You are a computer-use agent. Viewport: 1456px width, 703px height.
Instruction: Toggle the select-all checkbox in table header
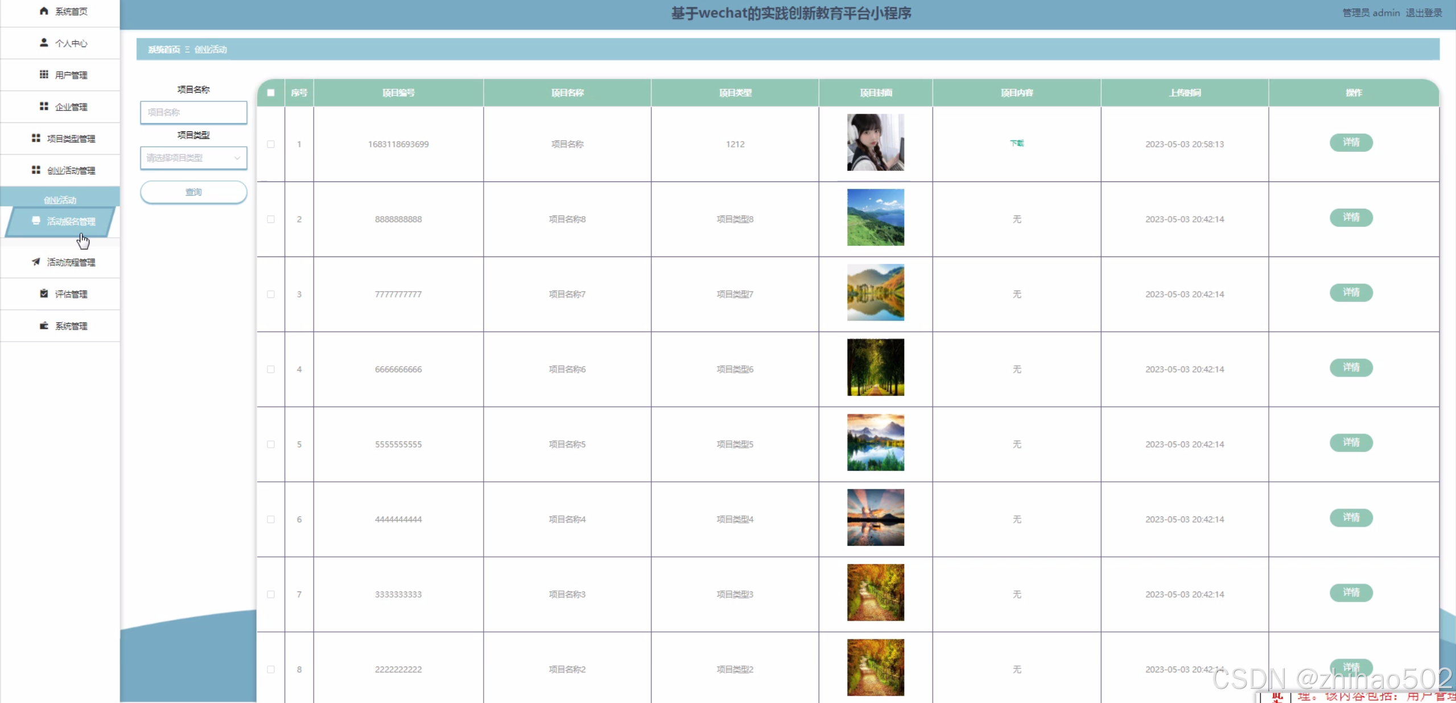click(271, 93)
